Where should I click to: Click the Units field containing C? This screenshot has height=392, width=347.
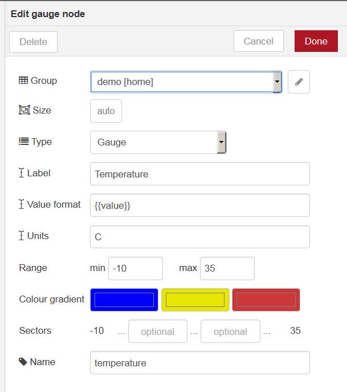tap(199, 237)
